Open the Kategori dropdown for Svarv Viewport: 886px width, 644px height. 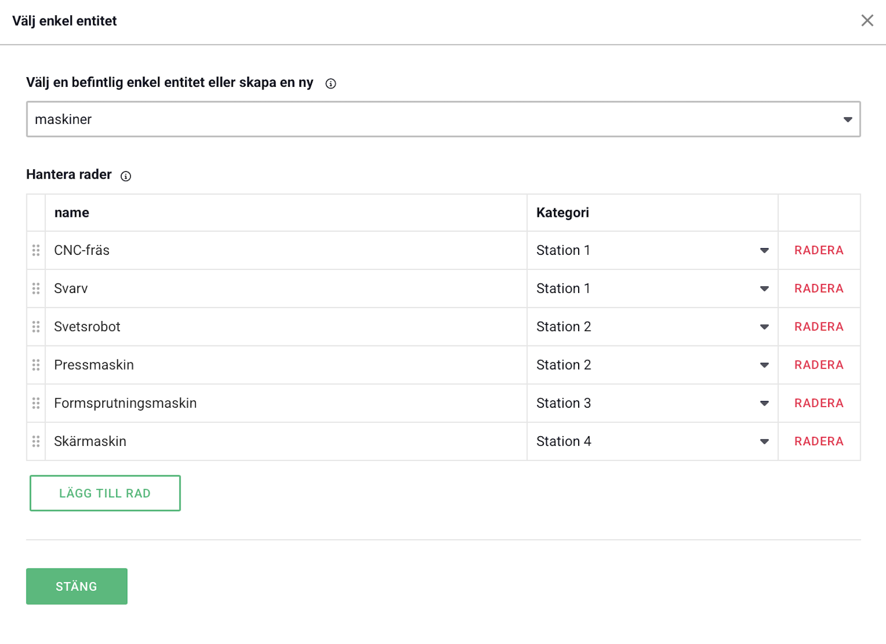click(x=652, y=288)
